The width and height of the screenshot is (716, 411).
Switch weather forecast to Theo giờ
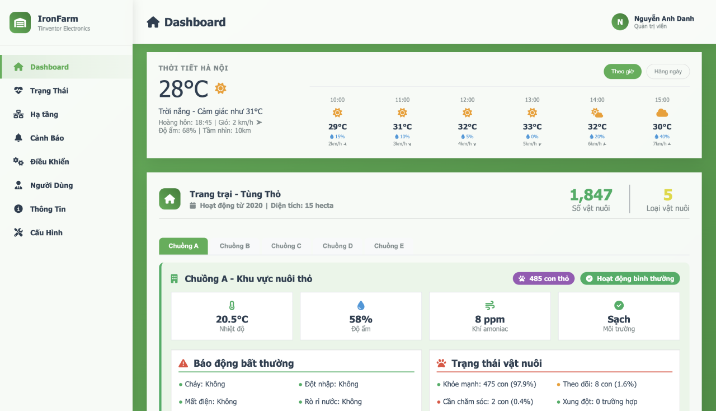(622, 72)
